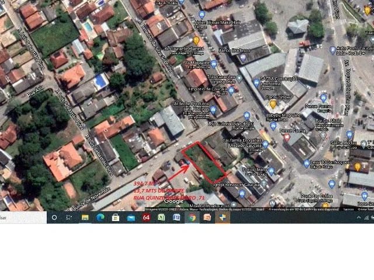Select the Cacau Show yellow pin

273,104
